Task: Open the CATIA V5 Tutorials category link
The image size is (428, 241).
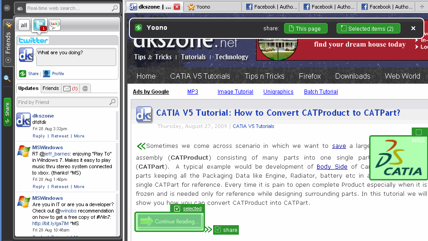Action: (253, 126)
